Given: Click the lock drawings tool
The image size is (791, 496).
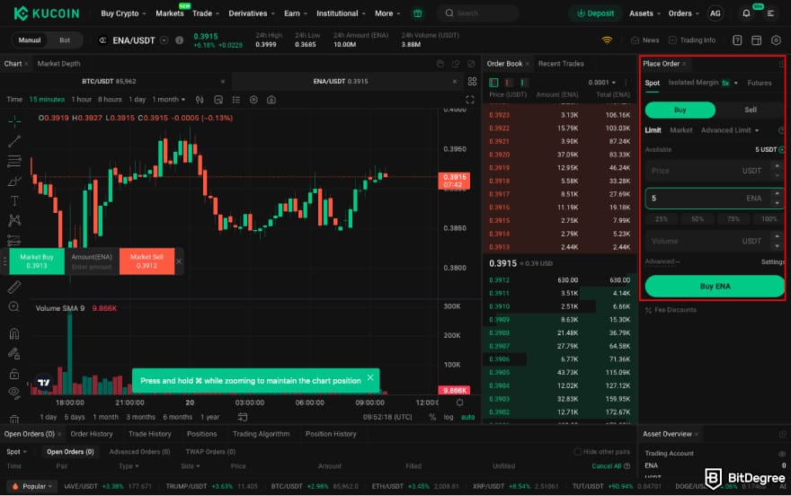Looking at the screenshot, I should [x=14, y=374].
